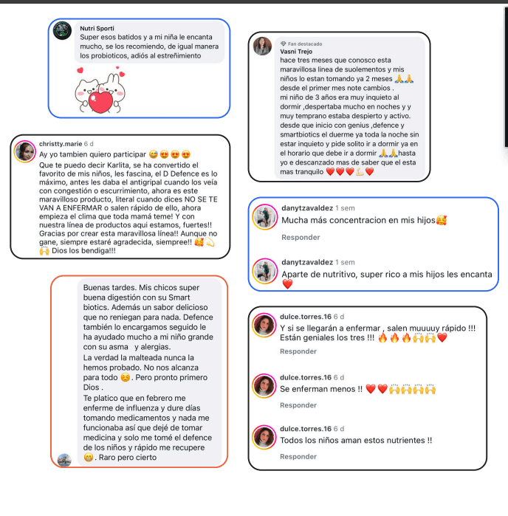
Task: Click small avatar below 'Buenas tardes' comment
Action: (64, 460)
